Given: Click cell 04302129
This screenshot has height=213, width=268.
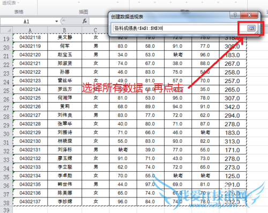Looking at the screenshot, I should pyautogui.click(x=30, y=133).
